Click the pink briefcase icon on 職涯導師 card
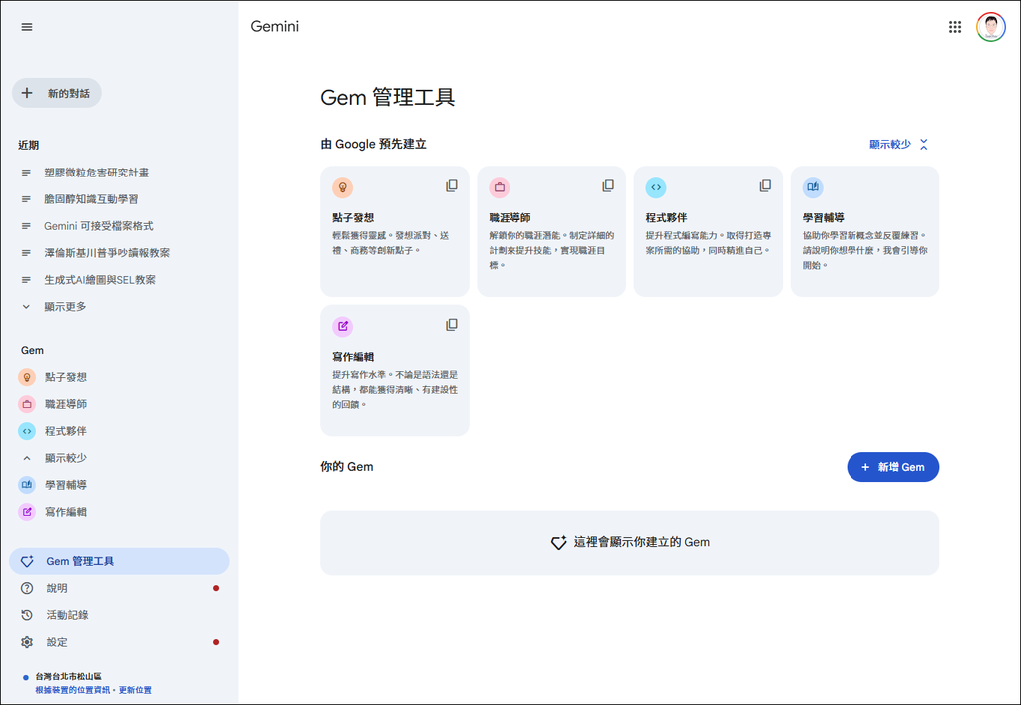This screenshot has height=705, width=1021. tap(500, 187)
